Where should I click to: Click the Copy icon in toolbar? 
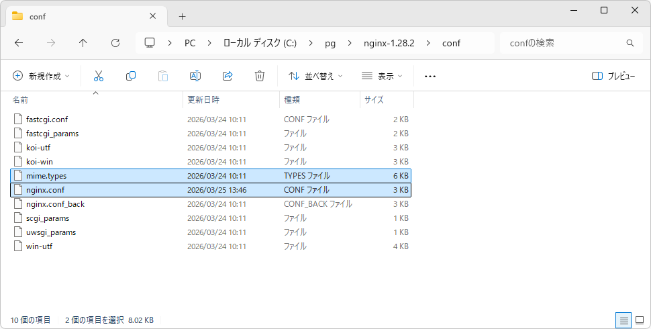coord(131,76)
